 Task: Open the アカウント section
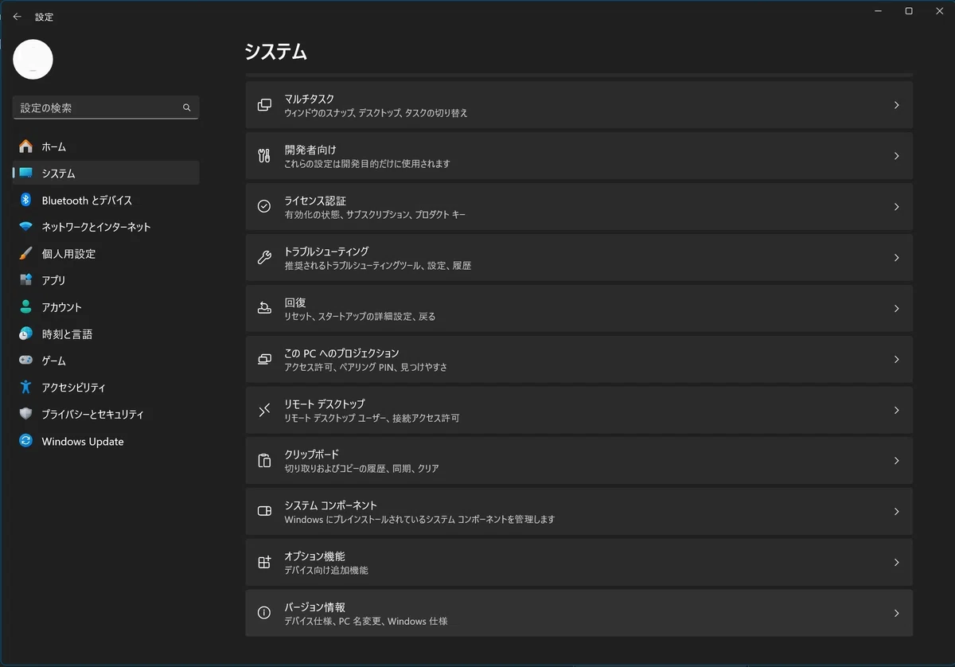coord(106,307)
